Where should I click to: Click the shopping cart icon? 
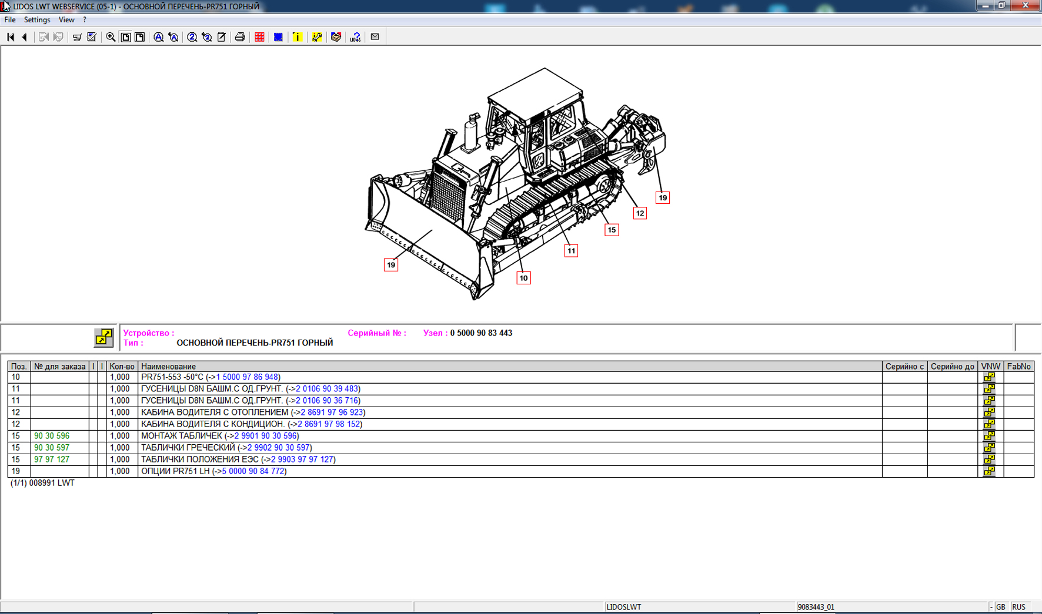77,37
